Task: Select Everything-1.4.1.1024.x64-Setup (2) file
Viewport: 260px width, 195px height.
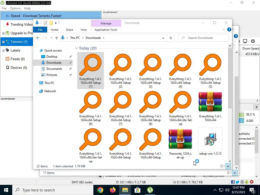Action: [x=120, y=71]
